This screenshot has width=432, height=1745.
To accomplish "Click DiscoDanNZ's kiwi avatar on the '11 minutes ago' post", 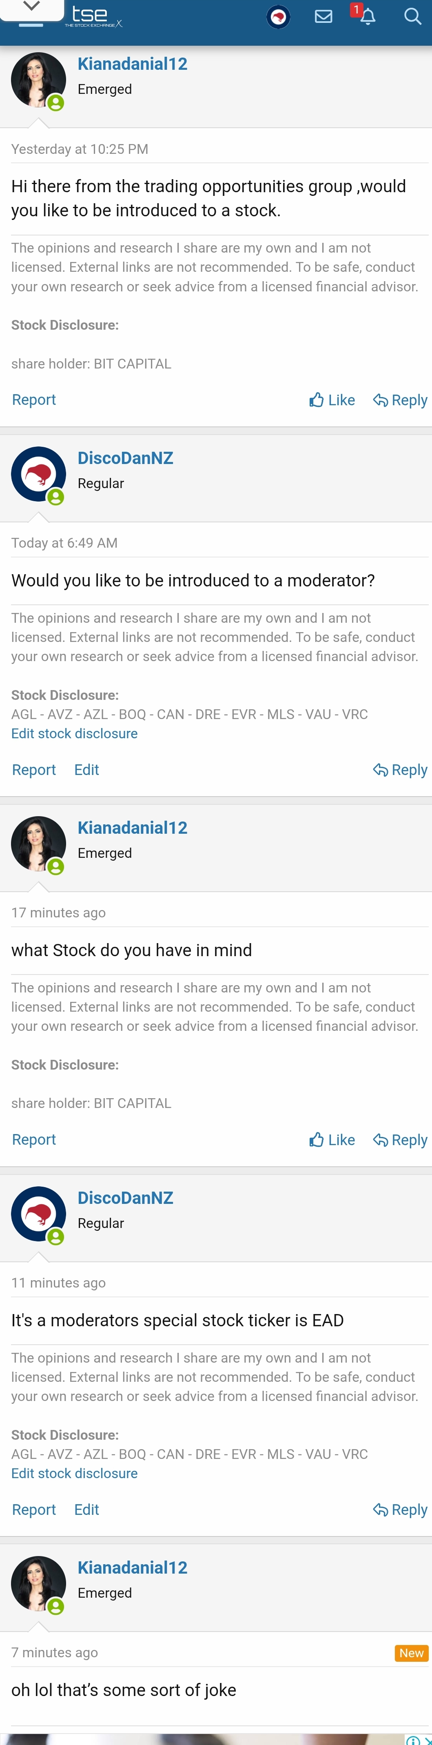I will (39, 1213).
